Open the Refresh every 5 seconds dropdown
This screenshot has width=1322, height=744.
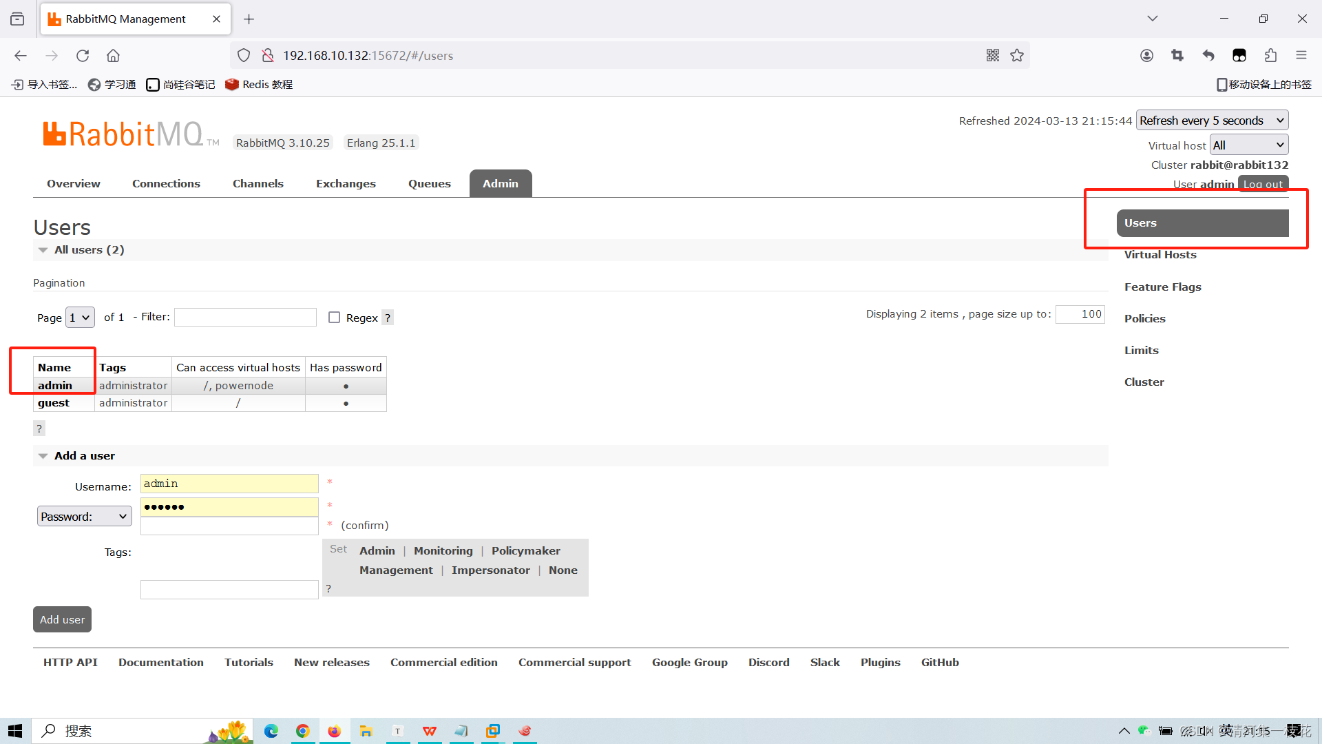tap(1211, 121)
